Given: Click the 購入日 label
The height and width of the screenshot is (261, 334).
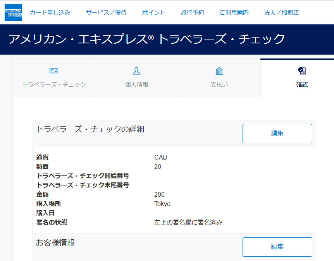Looking at the screenshot, I should point(45,213).
